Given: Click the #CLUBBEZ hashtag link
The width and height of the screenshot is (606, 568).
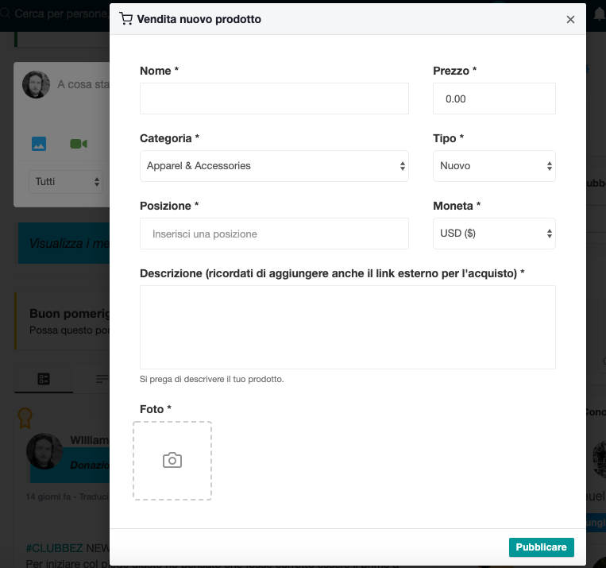Looking at the screenshot, I should pyautogui.click(x=55, y=548).
